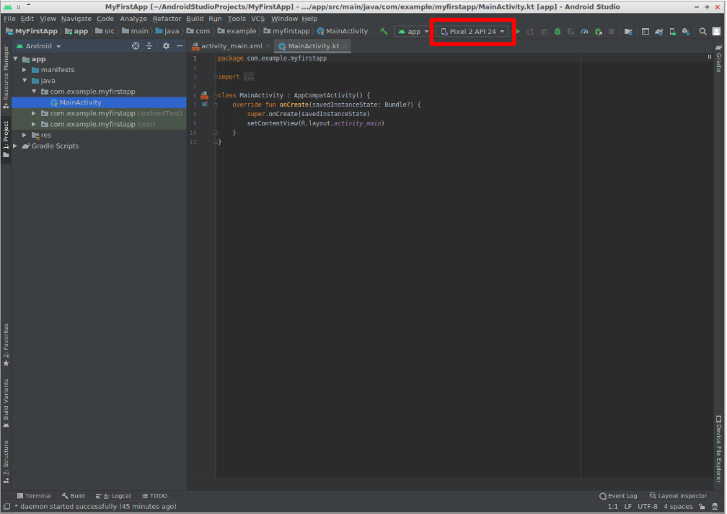Open the Refactor menu
The height and width of the screenshot is (514, 727).
(167, 19)
